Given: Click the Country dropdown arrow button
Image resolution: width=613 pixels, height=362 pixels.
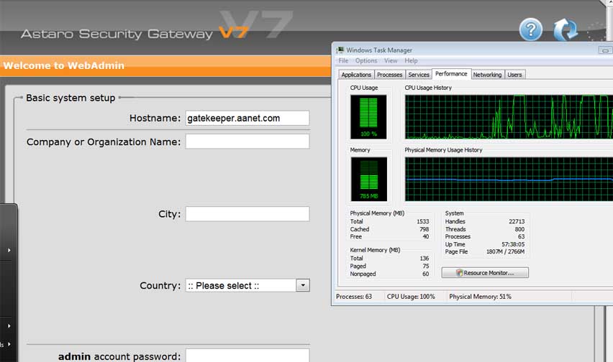Looking at the screenshot, I should coord(303,285).
